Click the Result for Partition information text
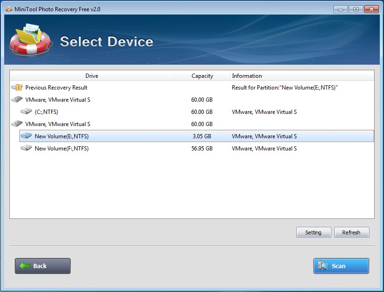The height and width of the screenshot is (292, 384). [285, 88]
